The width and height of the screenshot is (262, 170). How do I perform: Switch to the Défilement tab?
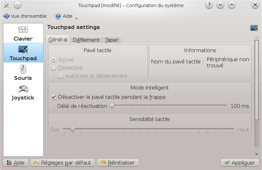pyautogui.click(x=86, y=40)
